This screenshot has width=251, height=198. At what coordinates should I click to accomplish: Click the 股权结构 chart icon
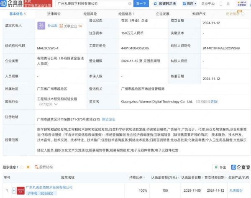pyautogui.click(x=37, y=167)
